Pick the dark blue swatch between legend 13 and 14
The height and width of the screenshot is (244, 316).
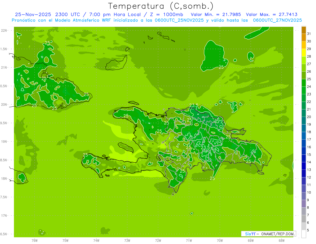click(304, 166)
